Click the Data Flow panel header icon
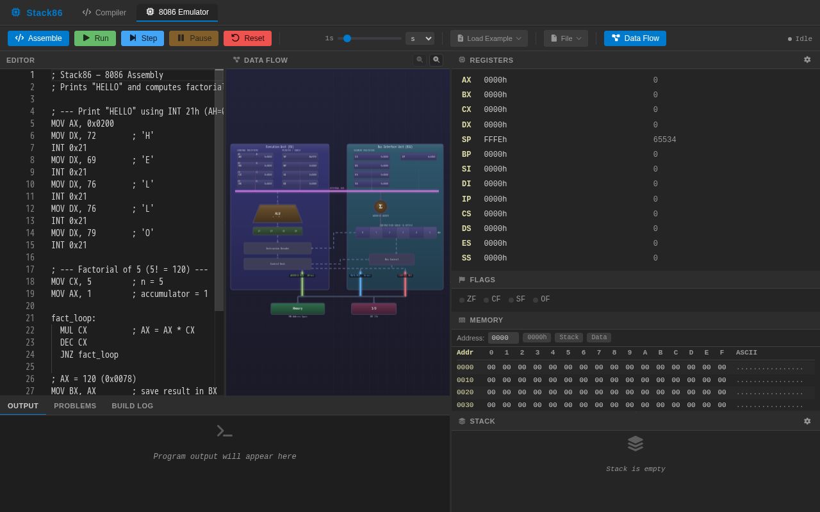 coord(236,60)
